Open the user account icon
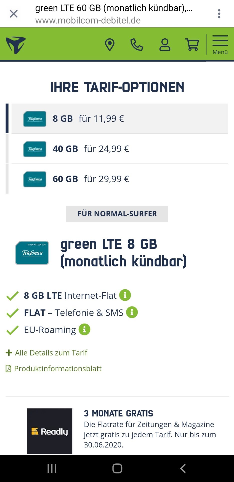The width and height of the screenshot is (234, 482). click(x=165, y=45)
